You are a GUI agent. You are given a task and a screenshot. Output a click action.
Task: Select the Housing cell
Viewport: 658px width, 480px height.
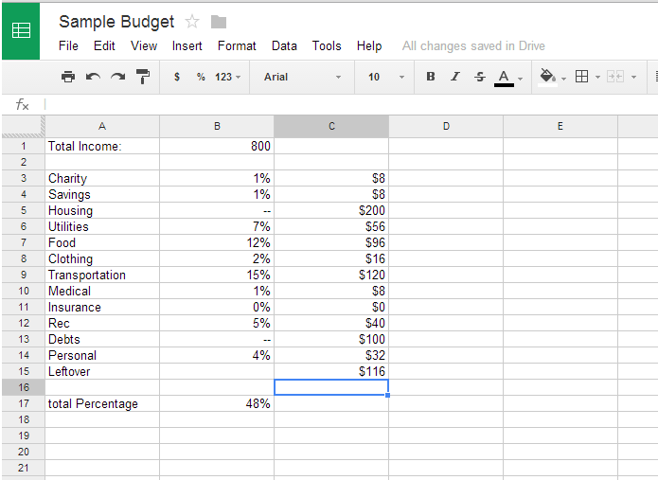click(102, 210)
